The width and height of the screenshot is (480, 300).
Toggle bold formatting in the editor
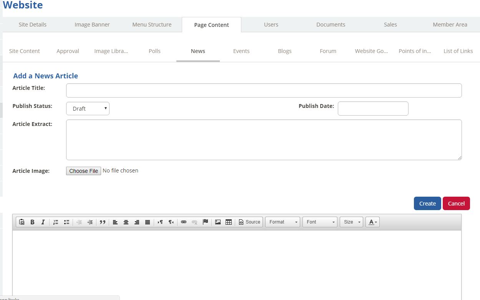pos(33,222)
